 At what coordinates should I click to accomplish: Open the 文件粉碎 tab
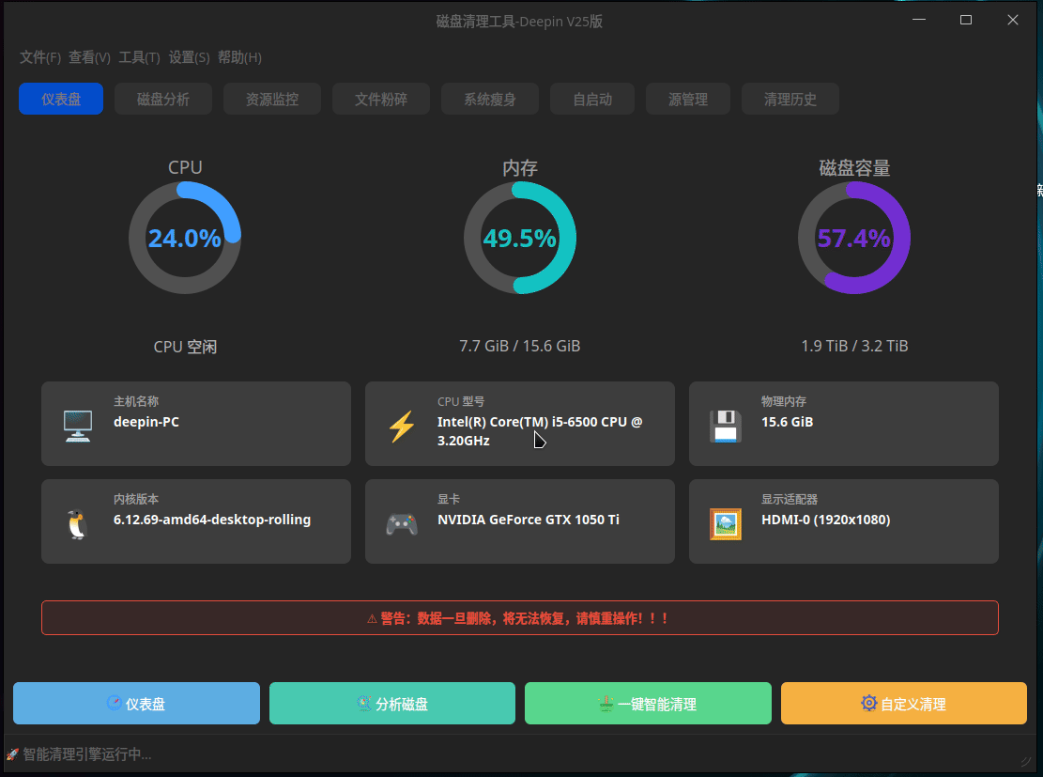coord(381,99)
